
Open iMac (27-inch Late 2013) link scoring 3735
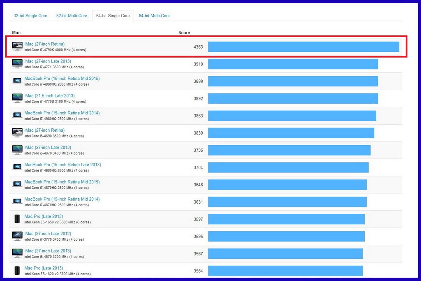(48, 147)
